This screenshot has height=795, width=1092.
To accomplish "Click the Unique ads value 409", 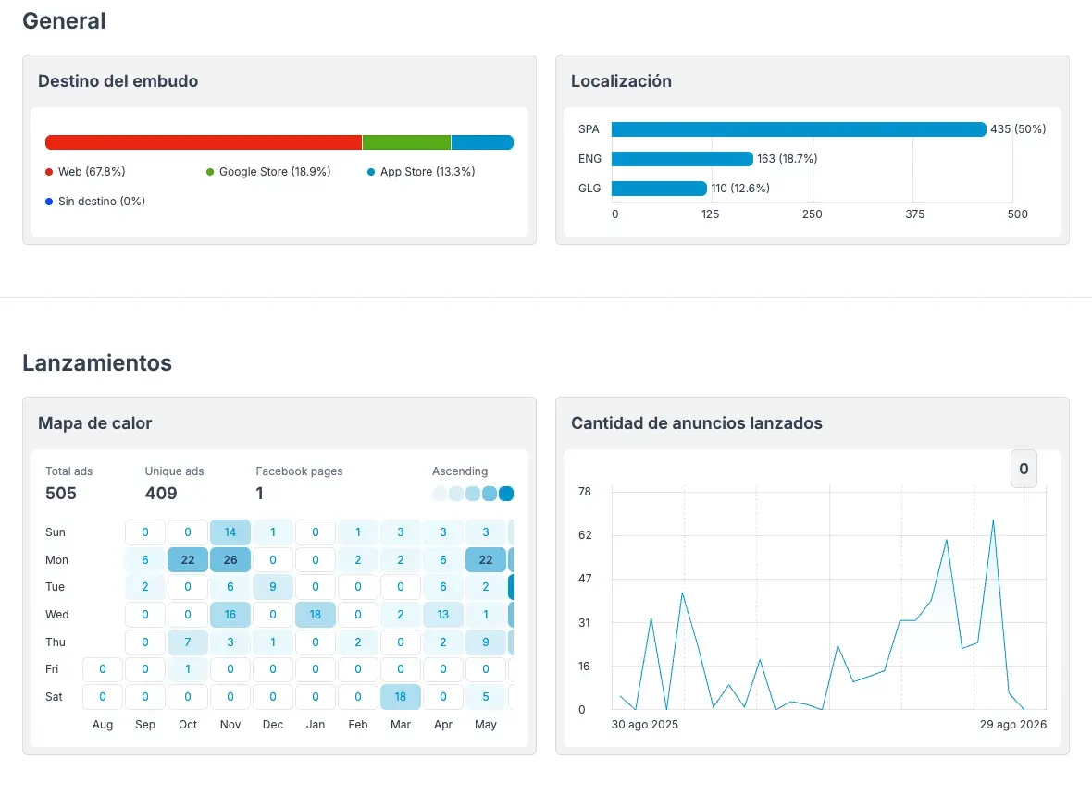I will (x=161, y=493).
